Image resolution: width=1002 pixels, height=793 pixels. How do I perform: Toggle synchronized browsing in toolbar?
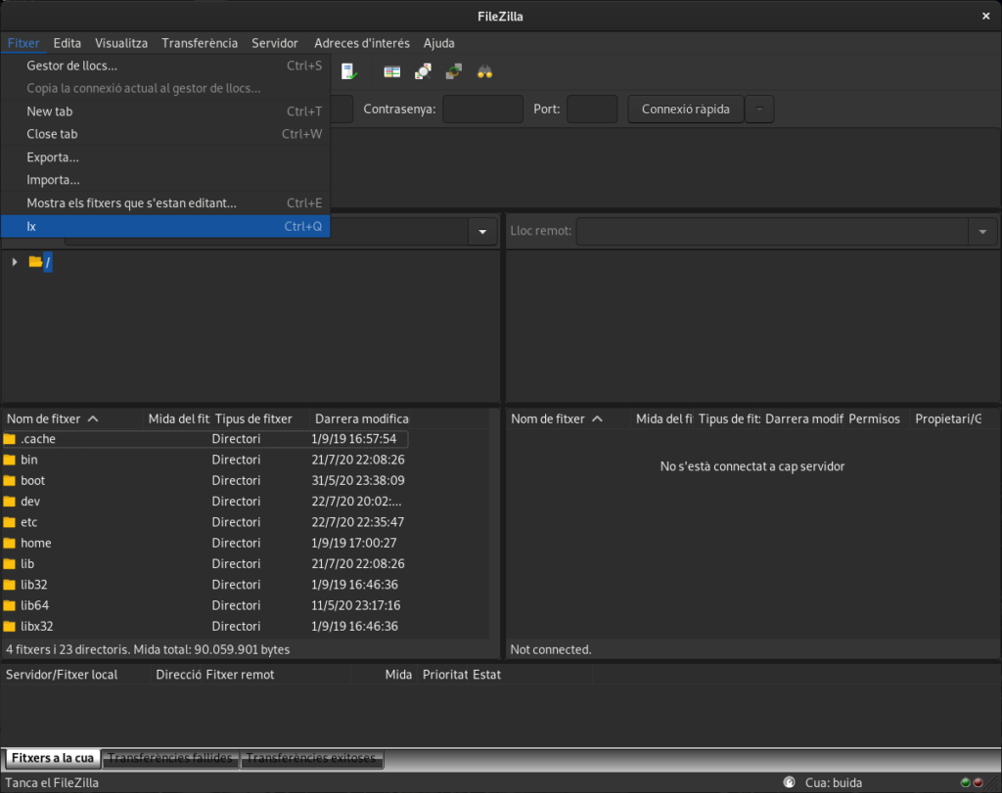point(453,71)
